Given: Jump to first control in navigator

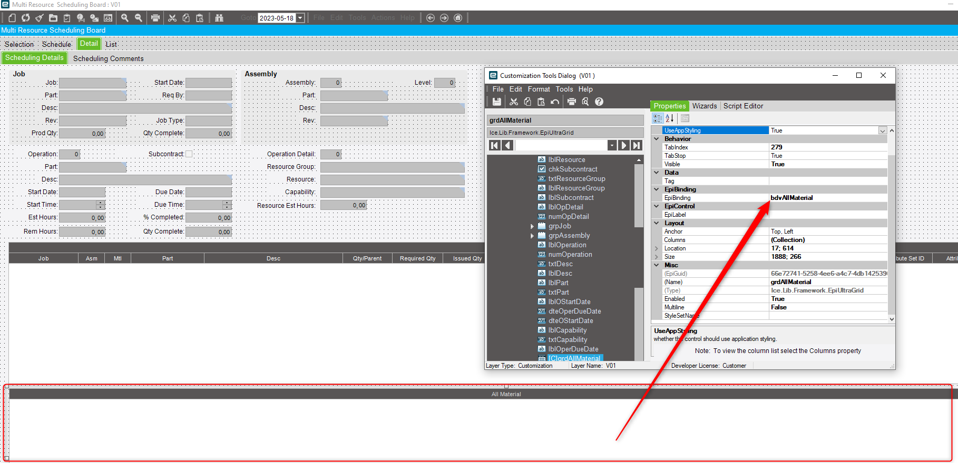Looking at the screenshot, I should [495, 145].
